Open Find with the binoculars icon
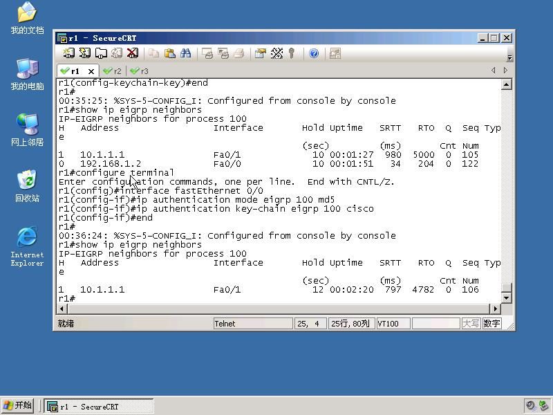The image size is (553, 415). (x=185, y=53)
